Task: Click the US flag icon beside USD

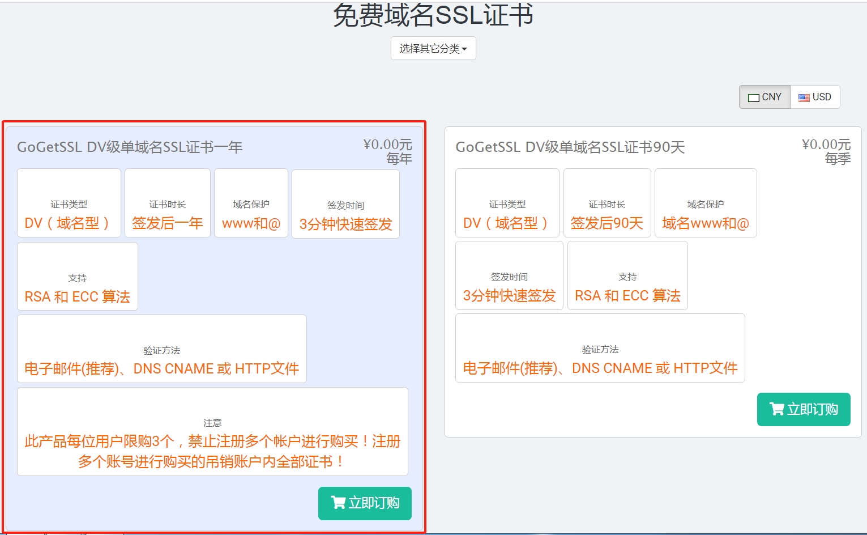Action: point(804,97)
